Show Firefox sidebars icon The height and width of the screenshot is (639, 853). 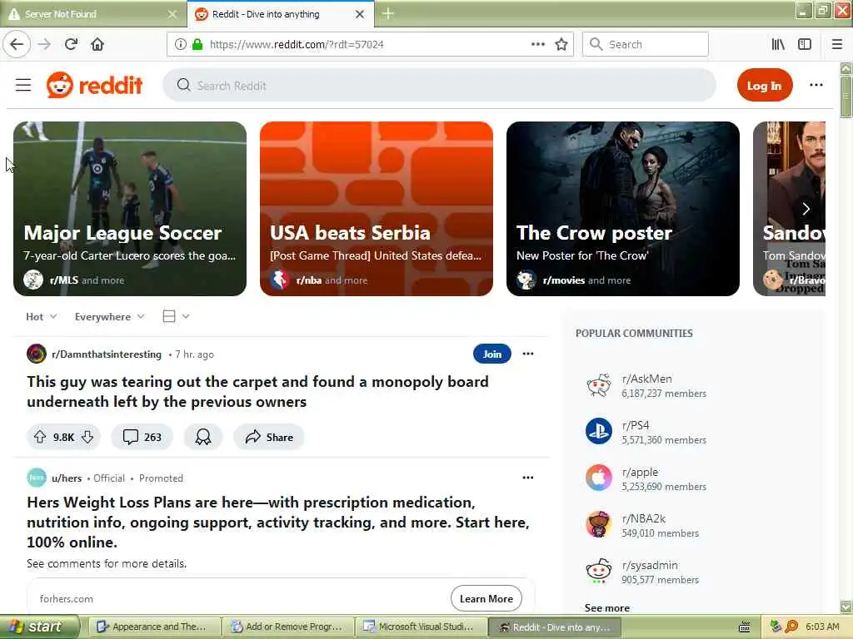805,44
